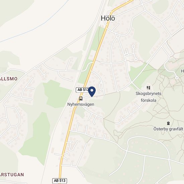Screen dimensions: 184x184
Task: Open the Skogsbrynets förskola text label
Action: [x=149, y=97]
